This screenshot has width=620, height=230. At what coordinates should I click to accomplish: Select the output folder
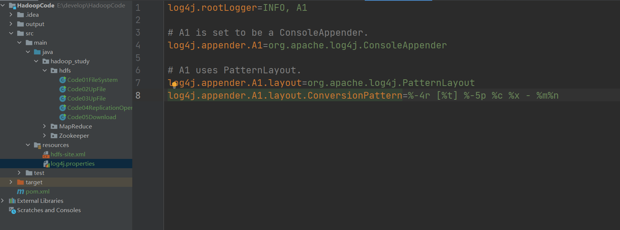pyautogui.click(x=35, y=24)
